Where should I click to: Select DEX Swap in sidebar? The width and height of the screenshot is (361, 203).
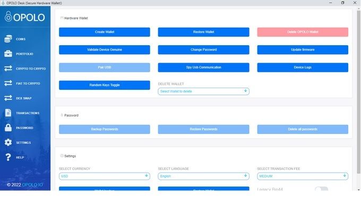pyautogui.click(x=24, y=98)
